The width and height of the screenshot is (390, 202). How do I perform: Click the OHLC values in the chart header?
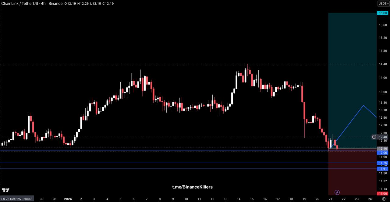89,4
